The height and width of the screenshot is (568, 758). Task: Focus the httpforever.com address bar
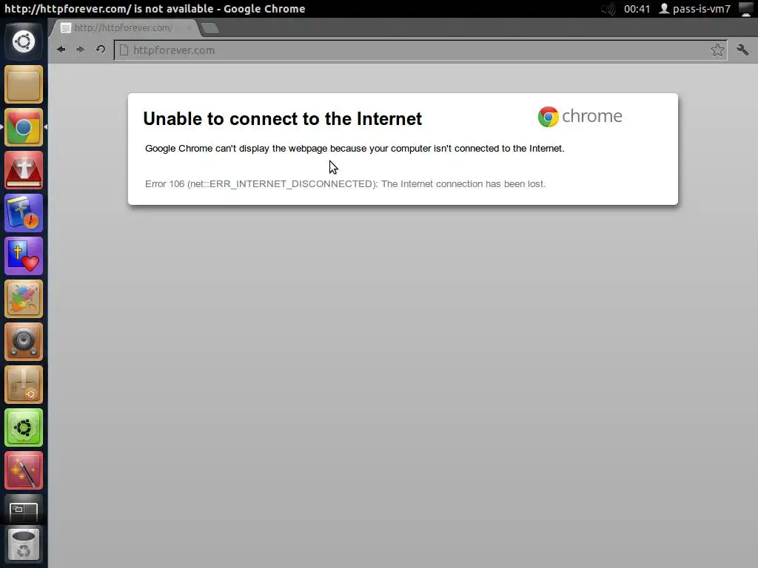pyautogui.click(x=420, y=50)
